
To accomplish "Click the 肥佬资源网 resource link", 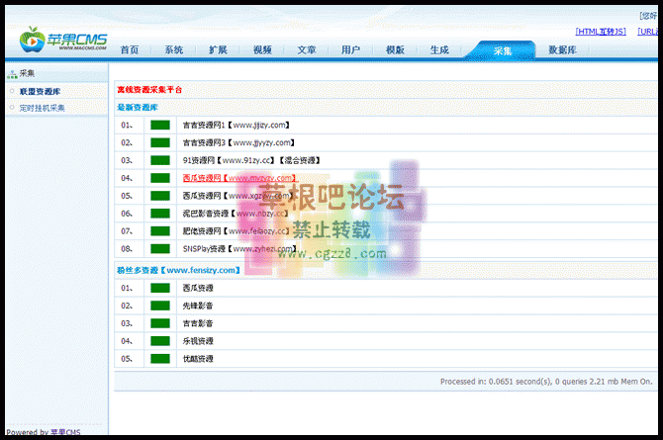I will pyautogui.click(x=236, y=231).
